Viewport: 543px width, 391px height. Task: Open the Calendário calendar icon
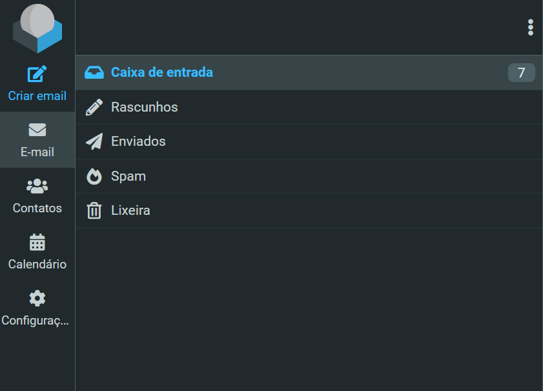click(37, 243)
